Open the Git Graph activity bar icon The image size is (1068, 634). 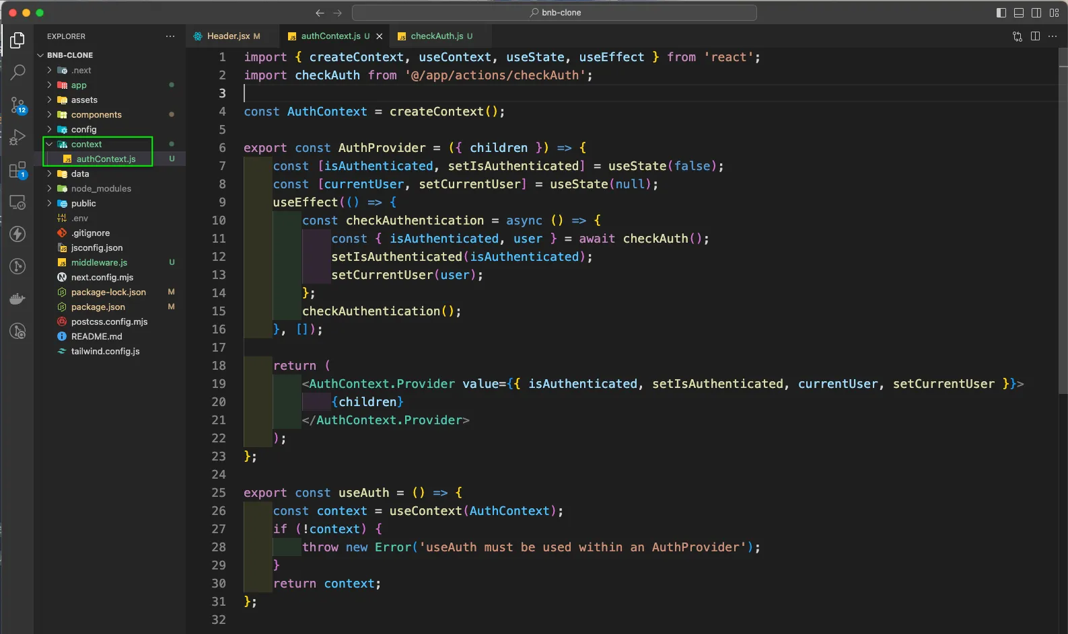17,266
